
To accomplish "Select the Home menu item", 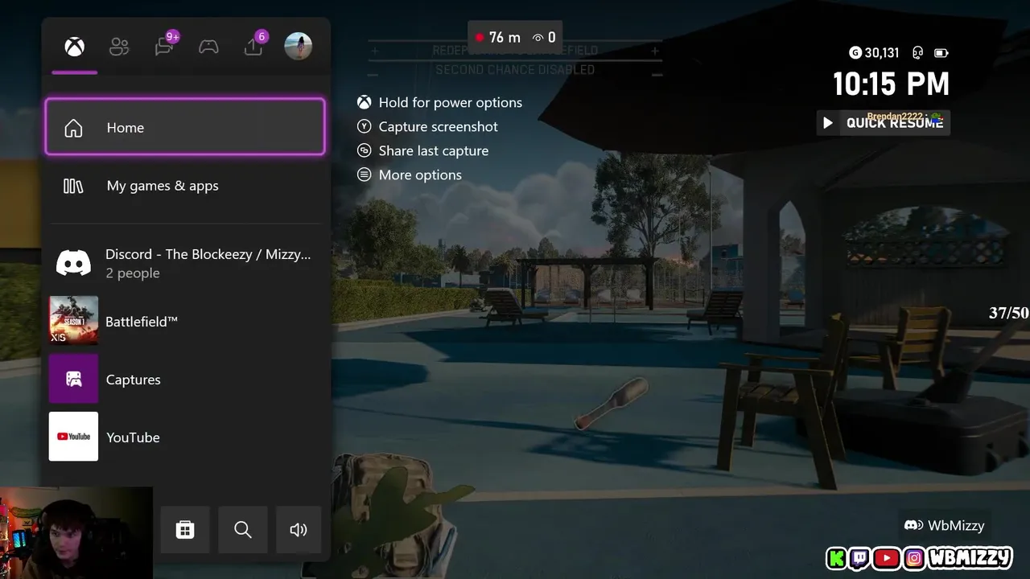I will [x=185, y=127].
